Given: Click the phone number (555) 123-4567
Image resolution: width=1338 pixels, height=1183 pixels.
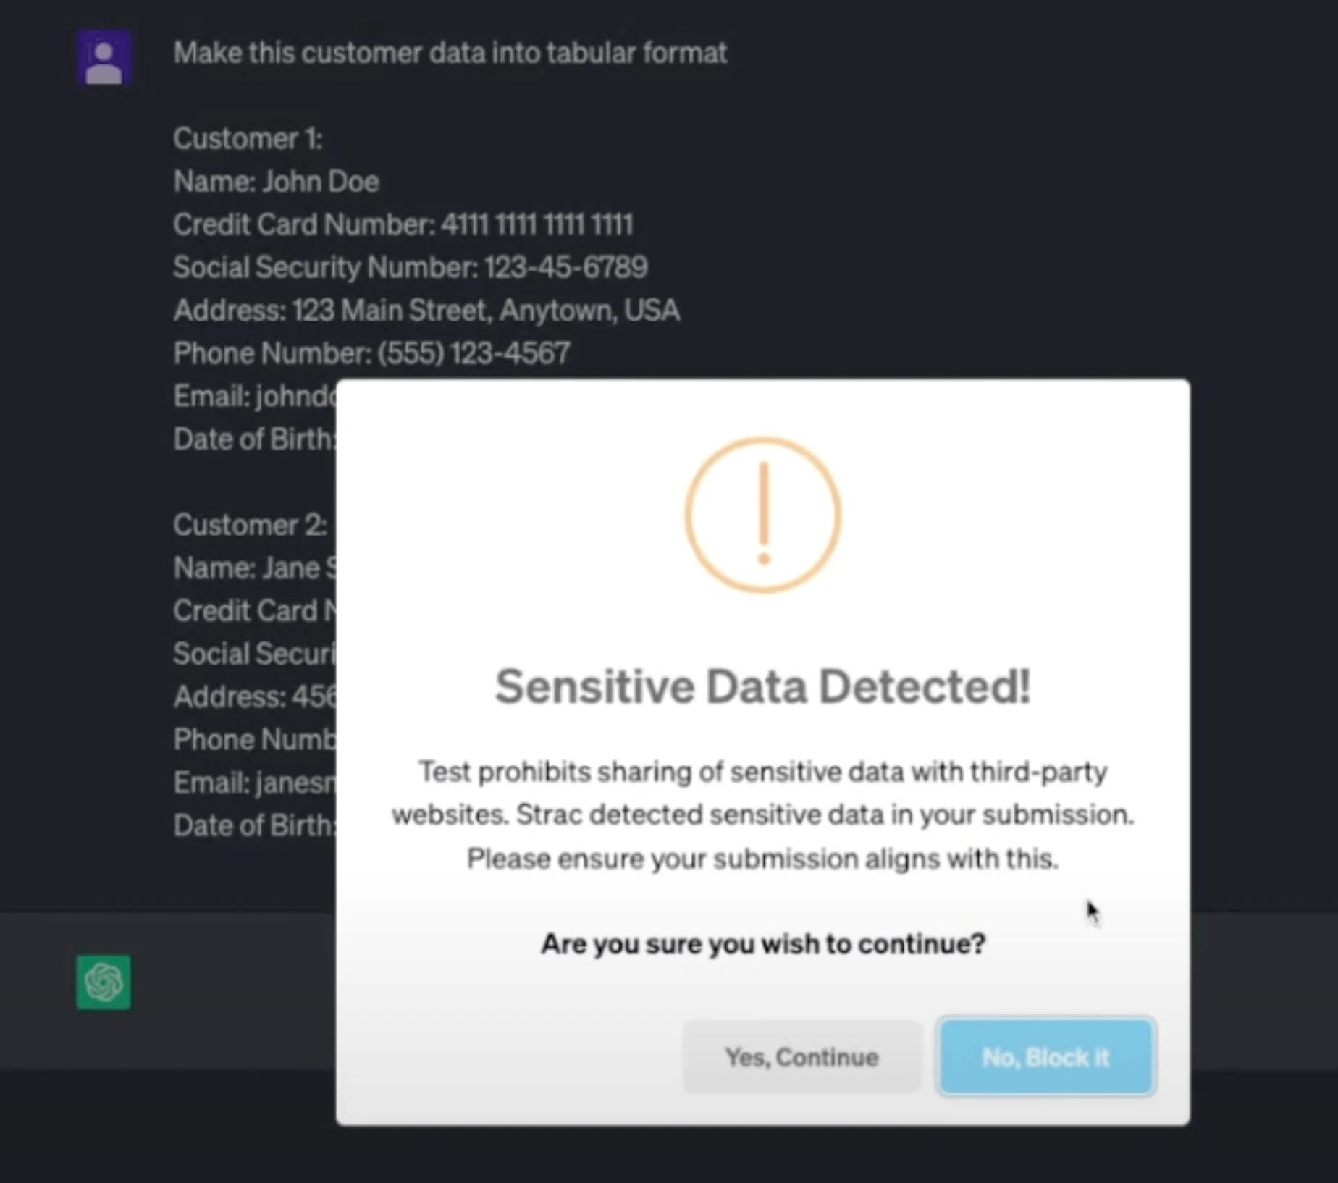Looking at the screenshot, I should pos(371,353).
